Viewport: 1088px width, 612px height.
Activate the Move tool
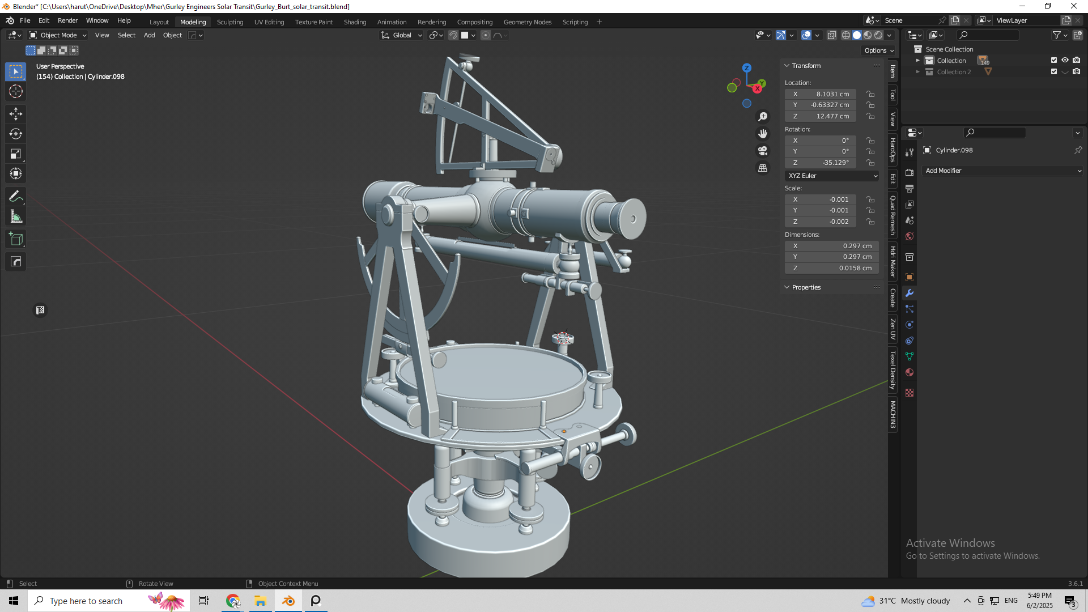pos(16,114)
